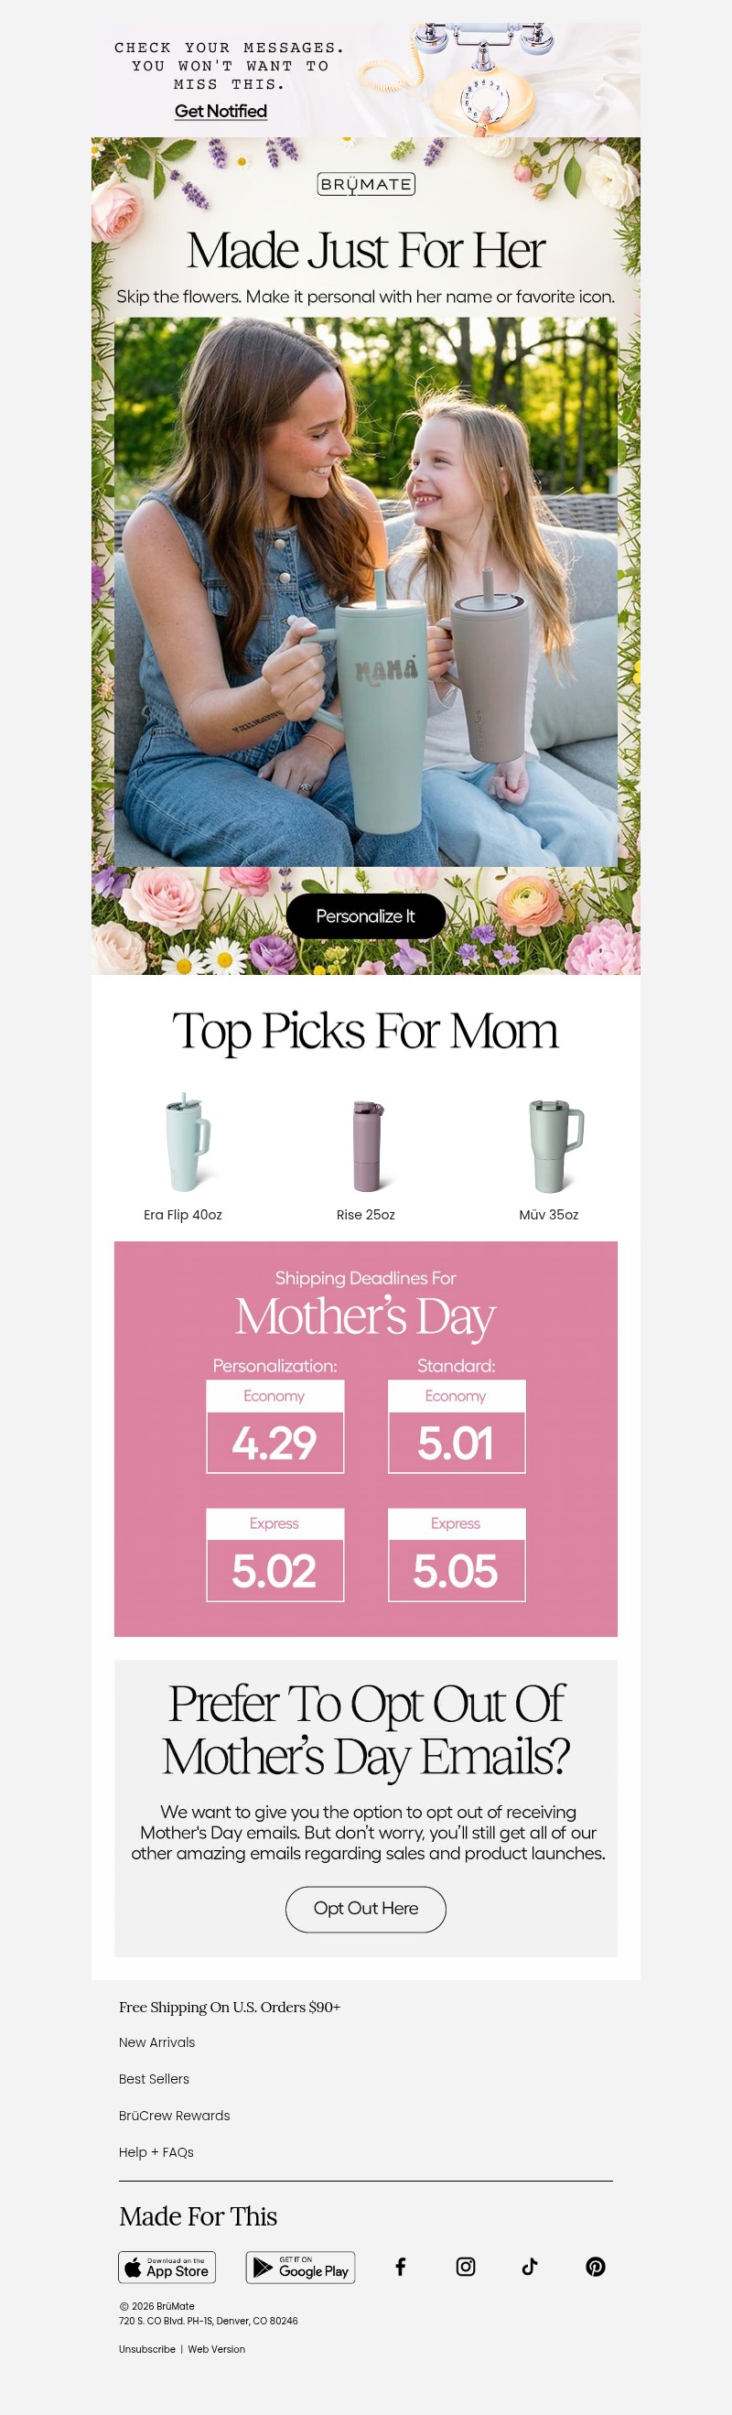The image size is (732, 2415).
Task: Open the Instagram icon link
Action: coord(465,2266)
